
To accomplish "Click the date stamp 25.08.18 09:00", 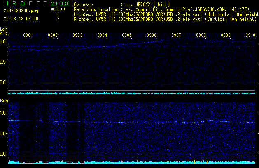I will coord(21,19).
